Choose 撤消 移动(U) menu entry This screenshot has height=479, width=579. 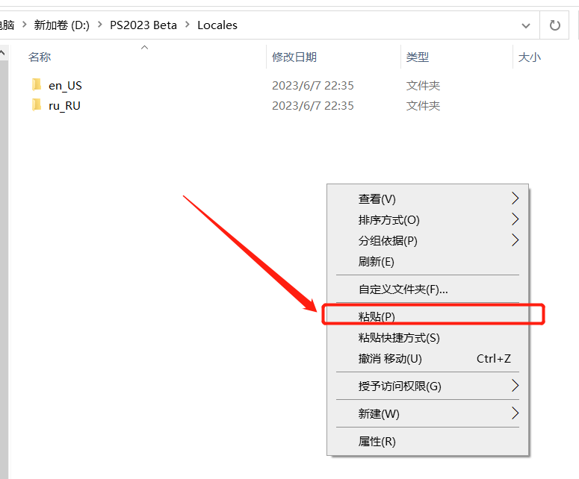click(390, 358)
